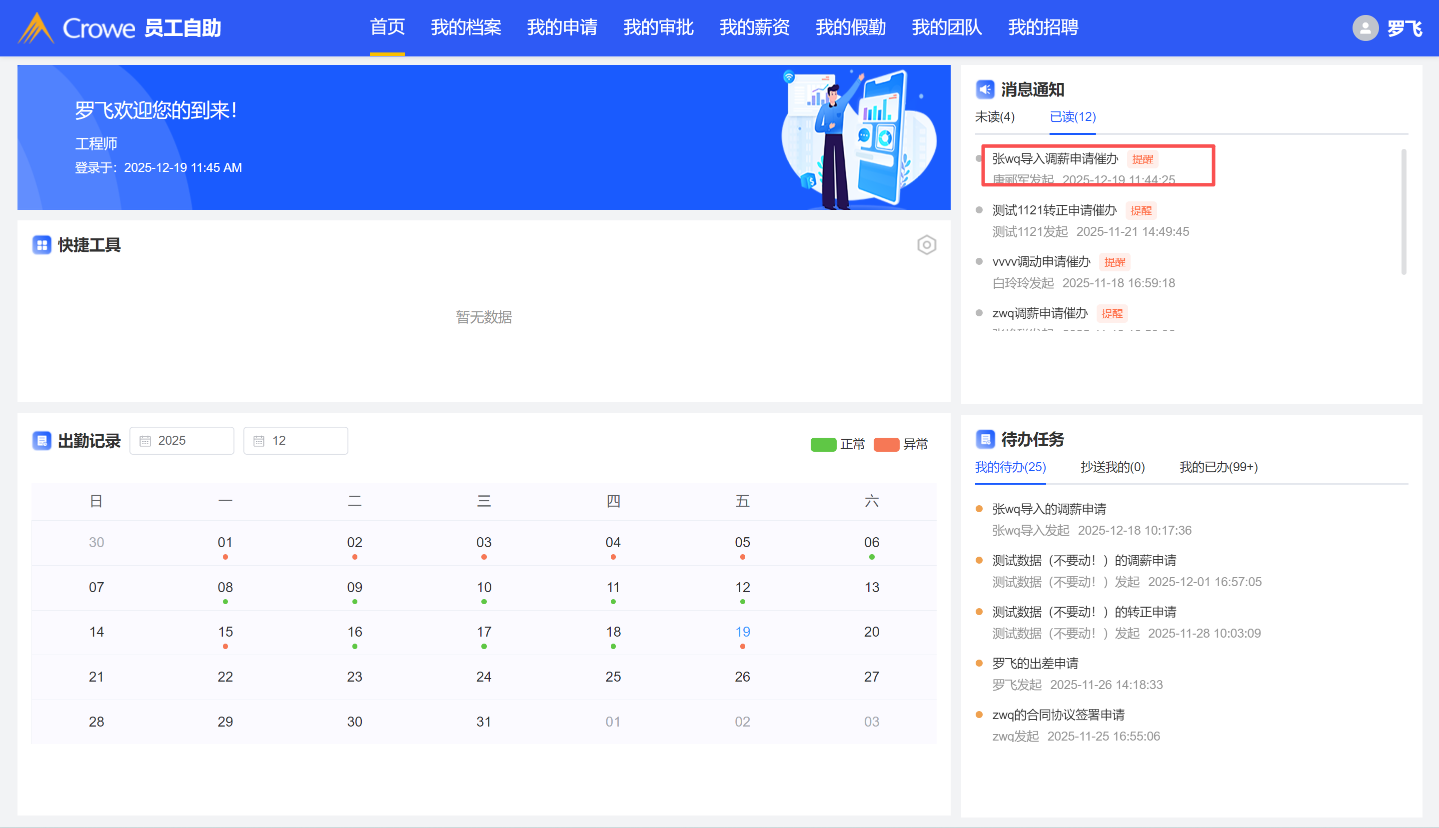Open the year picker showing 2025
The width and height of the screenshot is (1439, 828).
coord(182,441)
